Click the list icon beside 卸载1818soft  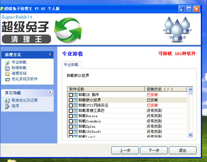coord(76,132)
